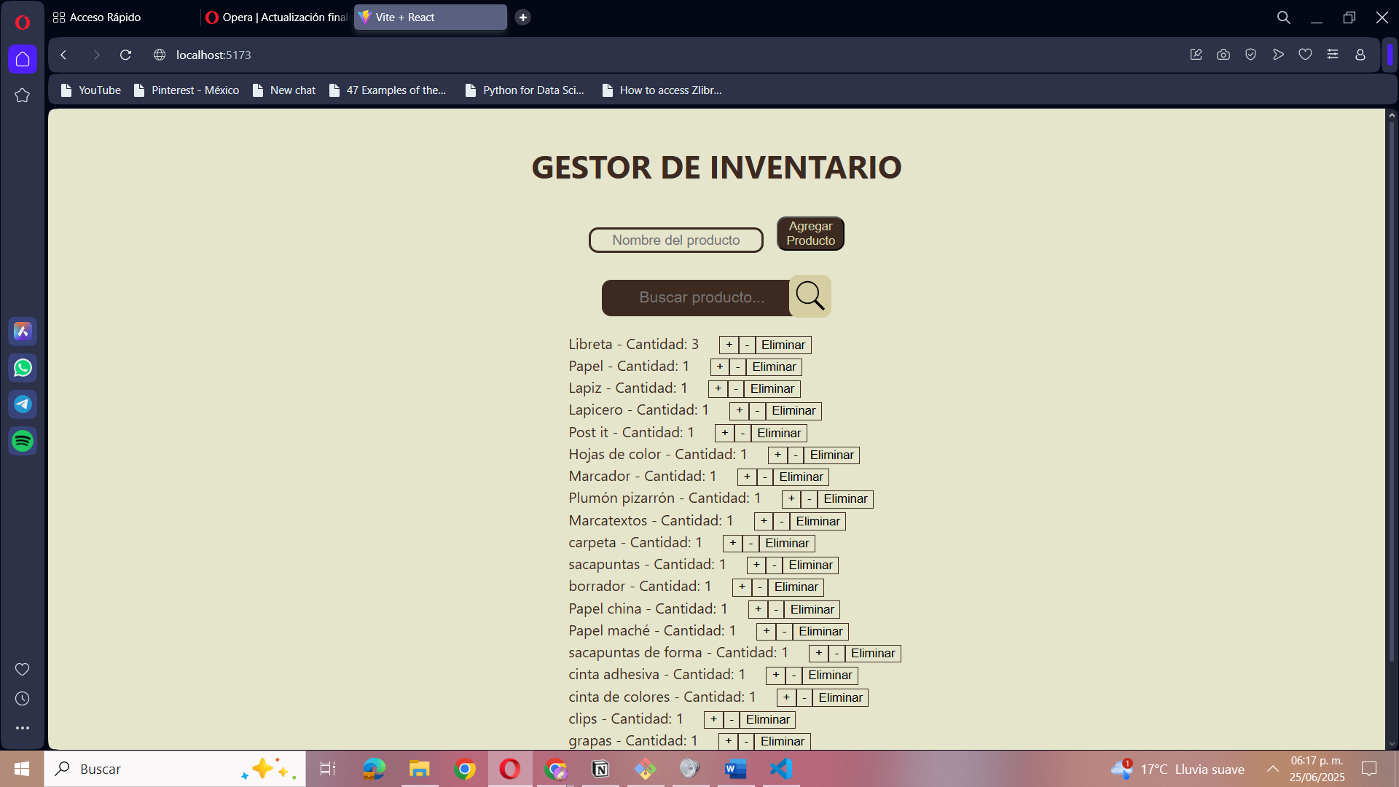1399x787 pixels.
Task: Focus the Buscar producto search field
Action: tap(696, 297)
